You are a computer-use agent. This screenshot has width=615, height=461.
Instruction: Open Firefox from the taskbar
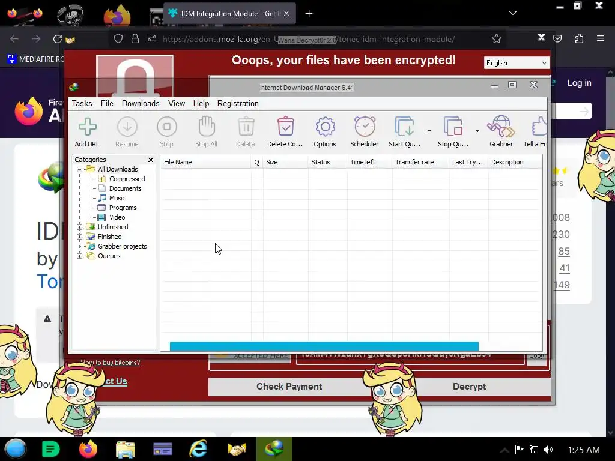pos(88,449)
